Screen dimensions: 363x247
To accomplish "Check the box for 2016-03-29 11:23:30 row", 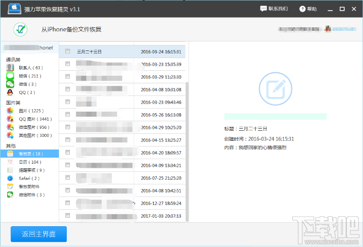I will click(68, 76).
